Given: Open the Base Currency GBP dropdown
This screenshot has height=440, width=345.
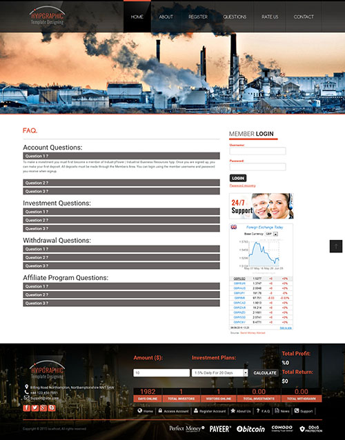Looking at the screenshot, I should coord(272,234).
